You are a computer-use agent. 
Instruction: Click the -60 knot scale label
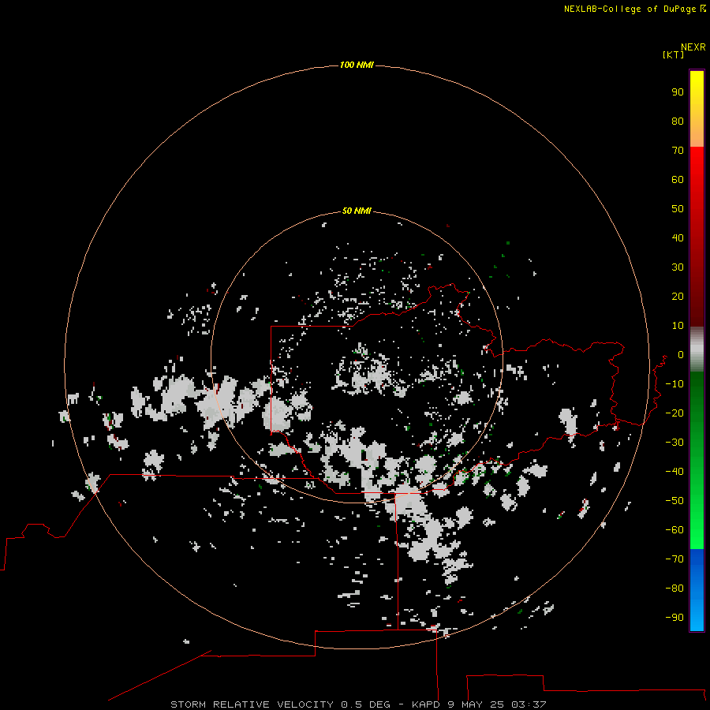coord(674,530)
